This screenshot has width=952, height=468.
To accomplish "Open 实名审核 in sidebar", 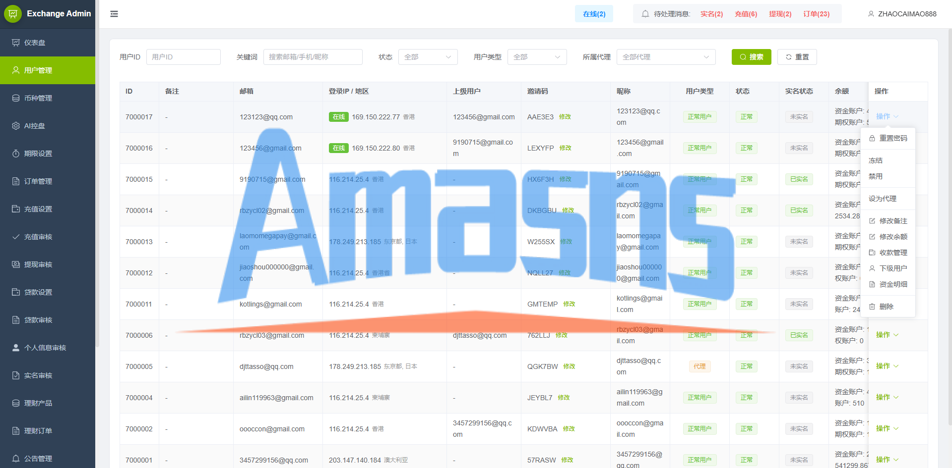I will pos(48,375).
